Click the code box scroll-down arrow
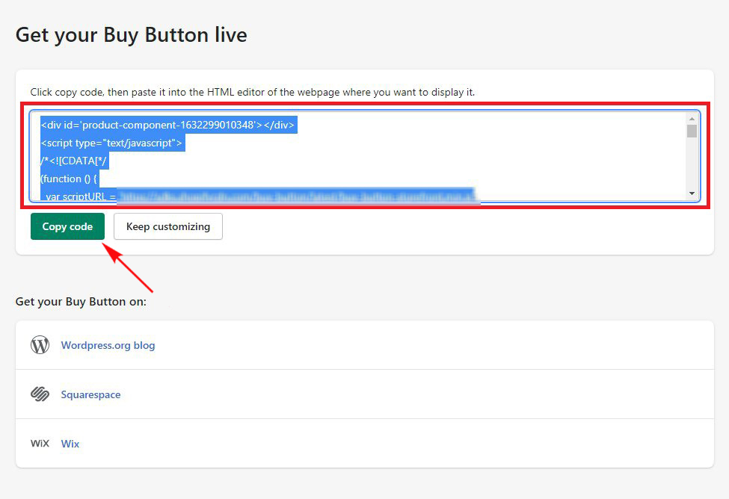Viewport: 729px width, 499px height. pyautogui.click(x=692, y=193)
